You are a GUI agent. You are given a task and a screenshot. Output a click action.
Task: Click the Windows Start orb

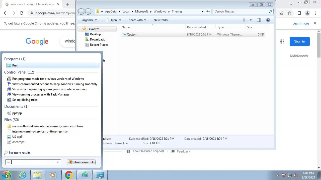(x=6, y=175)
